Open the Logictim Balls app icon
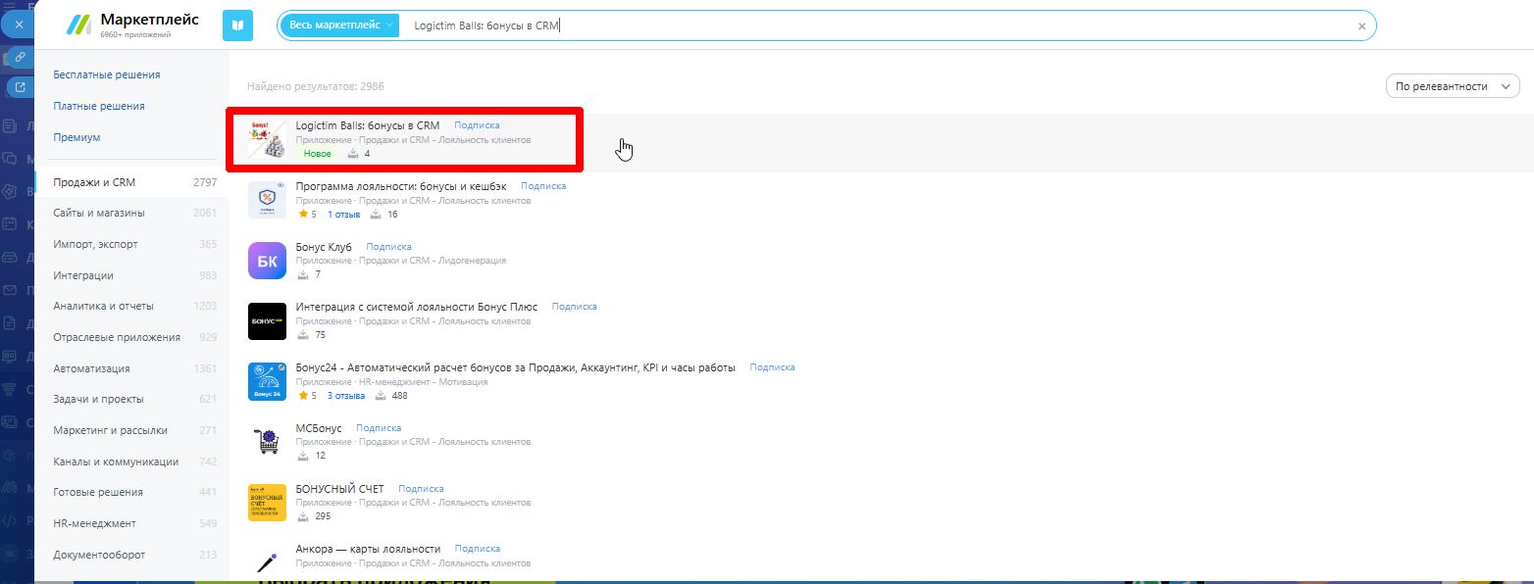Image resolution: width=1534 pixels, height=584 pixels. (267, 139)
